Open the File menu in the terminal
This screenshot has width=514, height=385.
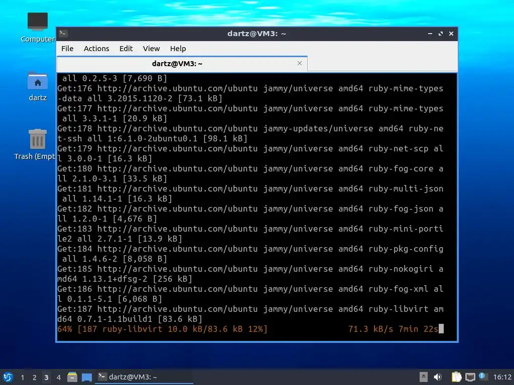pyautogui.click(x=67, y=49)
